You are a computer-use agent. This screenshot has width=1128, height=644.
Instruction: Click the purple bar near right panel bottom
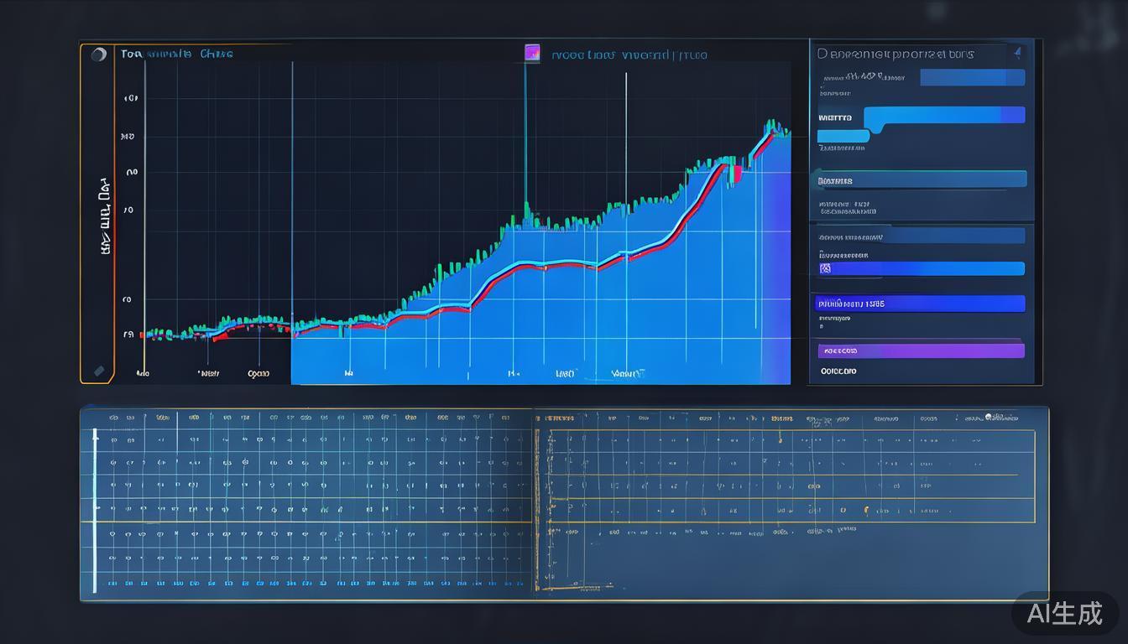(x=921, y=351)
